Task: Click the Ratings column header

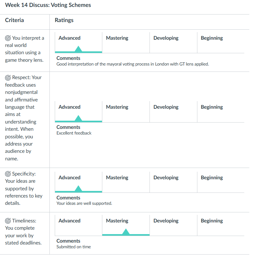Action: (64, 20)
